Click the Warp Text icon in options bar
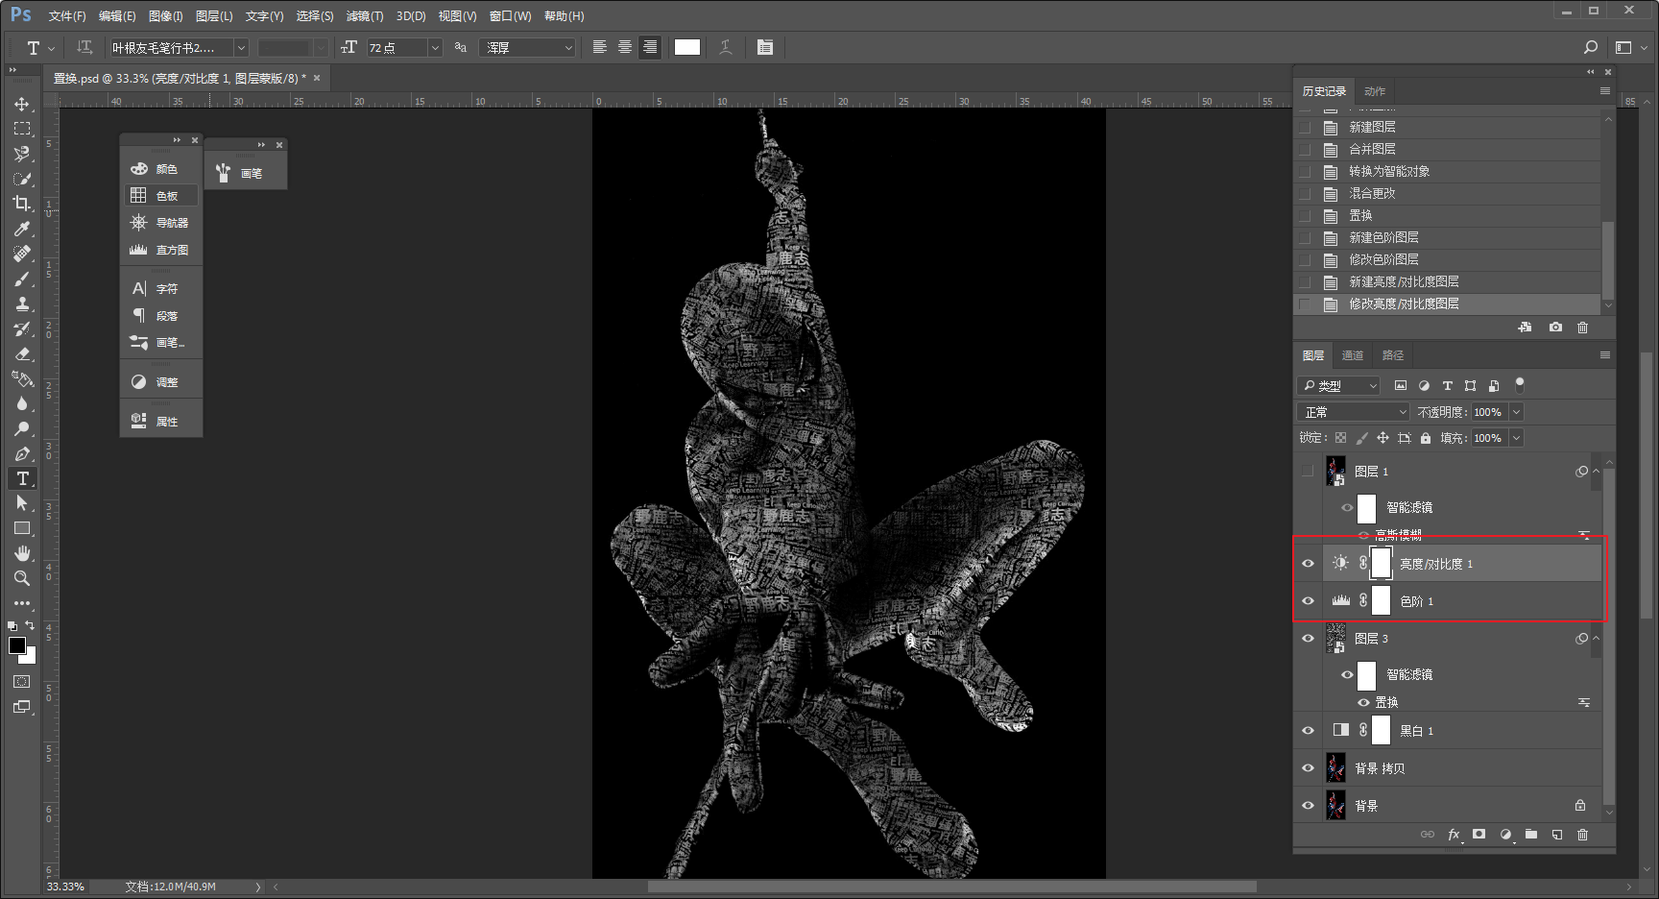 click(x=726, y=47)
